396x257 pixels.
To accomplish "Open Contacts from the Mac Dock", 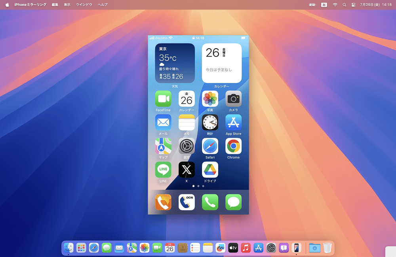I will click(x=182, y=248).
